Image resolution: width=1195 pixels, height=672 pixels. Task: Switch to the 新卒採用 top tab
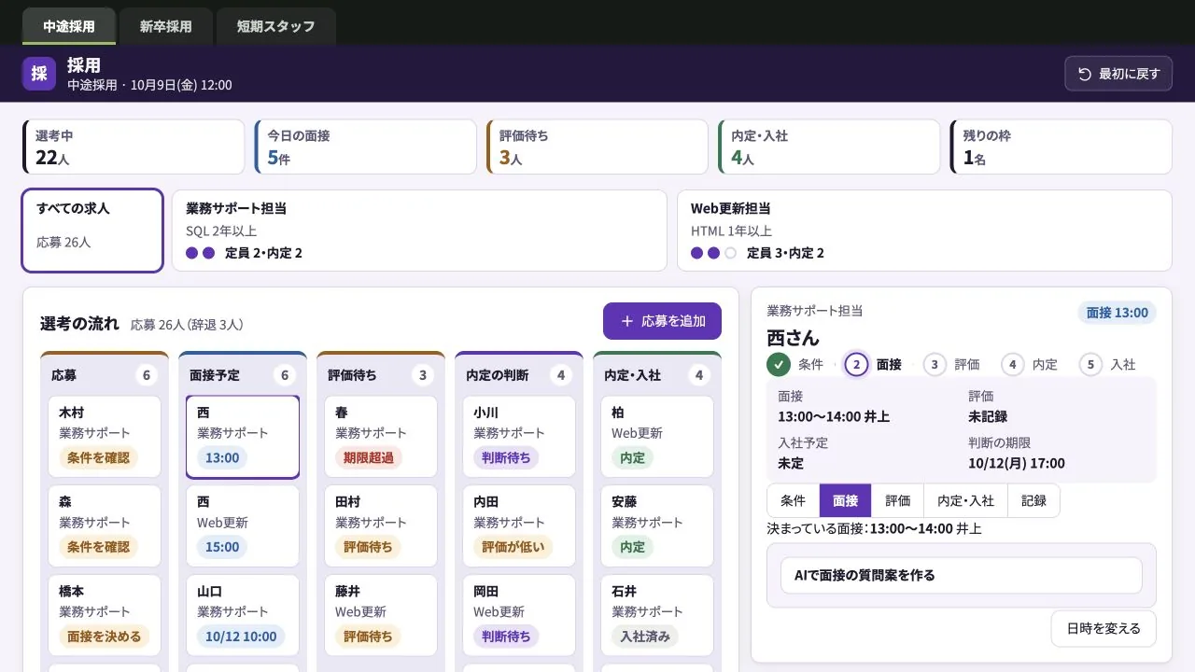tap(166, 26)
